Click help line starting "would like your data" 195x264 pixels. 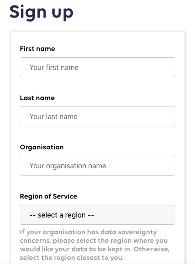(95, 249)
